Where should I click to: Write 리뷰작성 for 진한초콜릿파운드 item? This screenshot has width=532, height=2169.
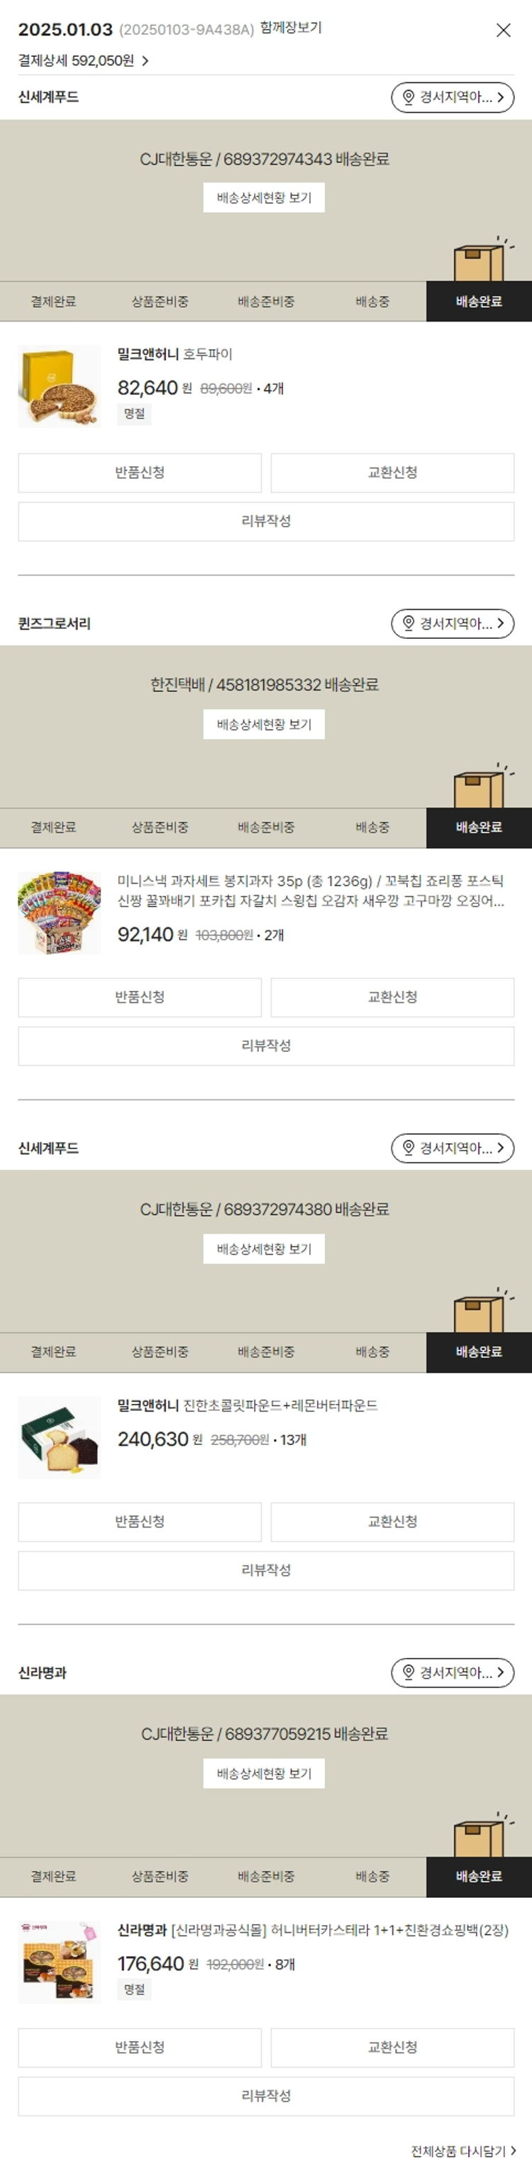266,1571
